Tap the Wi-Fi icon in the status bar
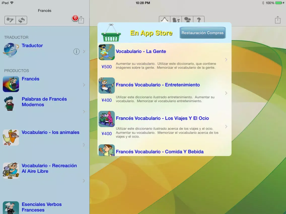Screen dimensions: 286x214 click(12, 3)
